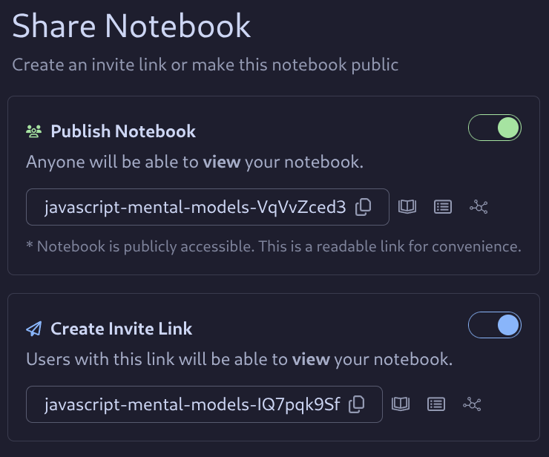
Task: Click the paper plane icon by Create Invite Link
Action: tap(34, 329)
